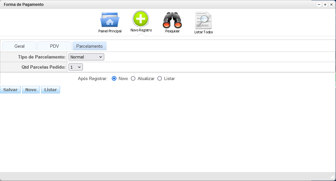
Task: Maximize the Forma de Pagamento window
Action: pos(325,5)
